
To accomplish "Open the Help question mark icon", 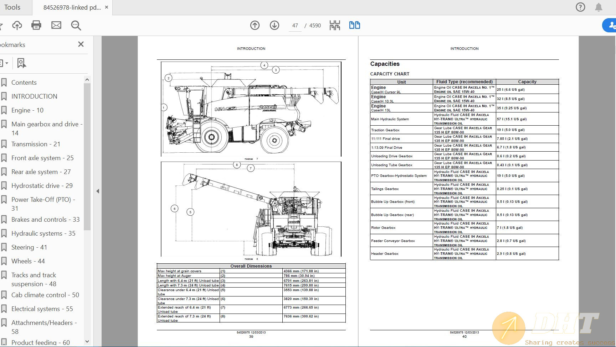I will (580, 7).
